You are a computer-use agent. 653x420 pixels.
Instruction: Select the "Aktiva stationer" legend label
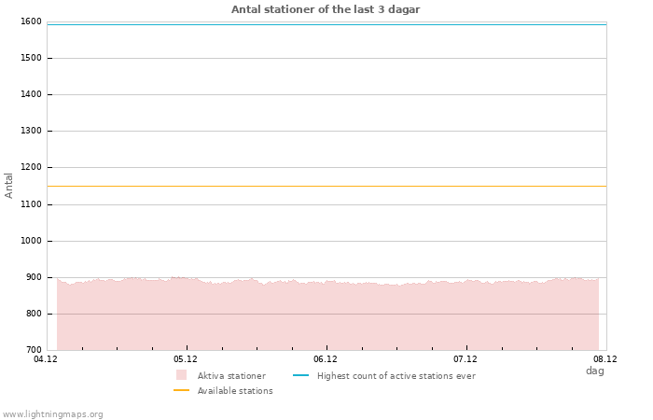(x=231, y=376)
